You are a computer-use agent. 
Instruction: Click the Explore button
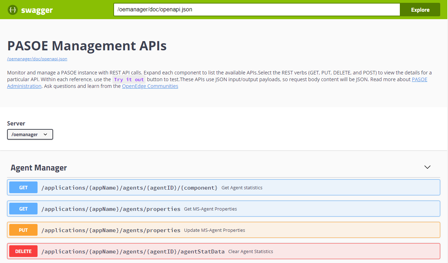pyautogui.click(x=420, y=10)
